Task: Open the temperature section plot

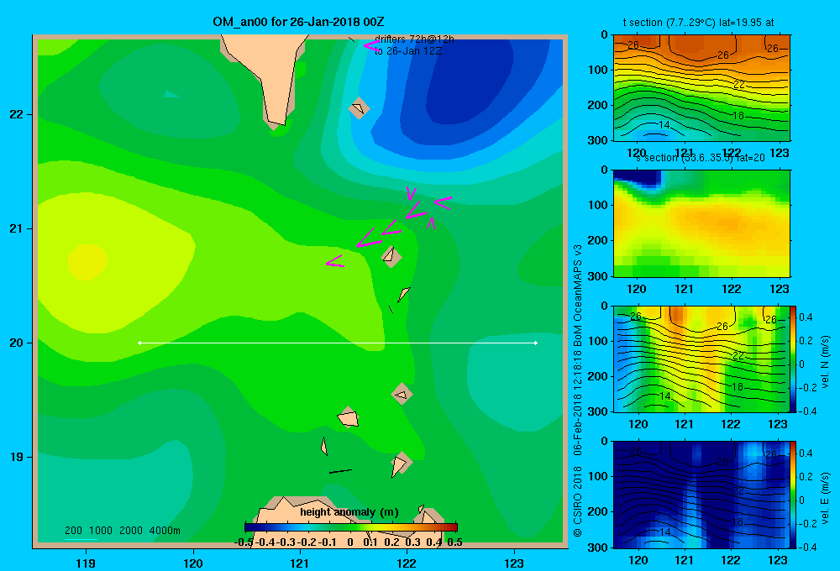Action: point(701,87)
